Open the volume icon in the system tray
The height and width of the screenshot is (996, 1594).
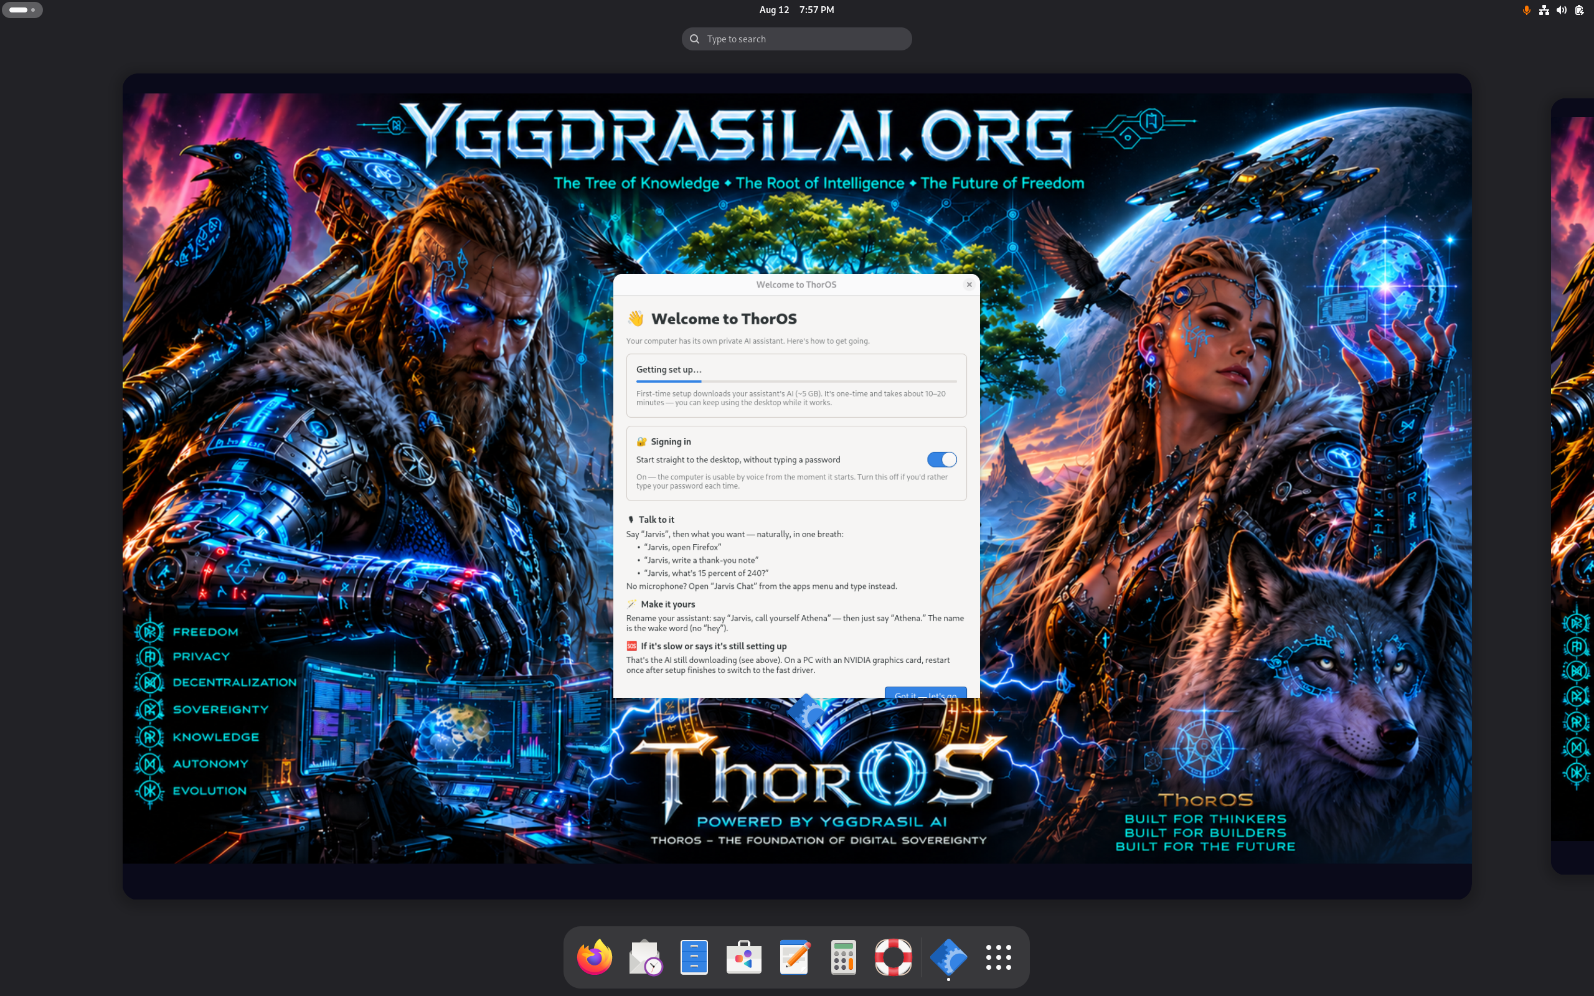click(1562, 10)
